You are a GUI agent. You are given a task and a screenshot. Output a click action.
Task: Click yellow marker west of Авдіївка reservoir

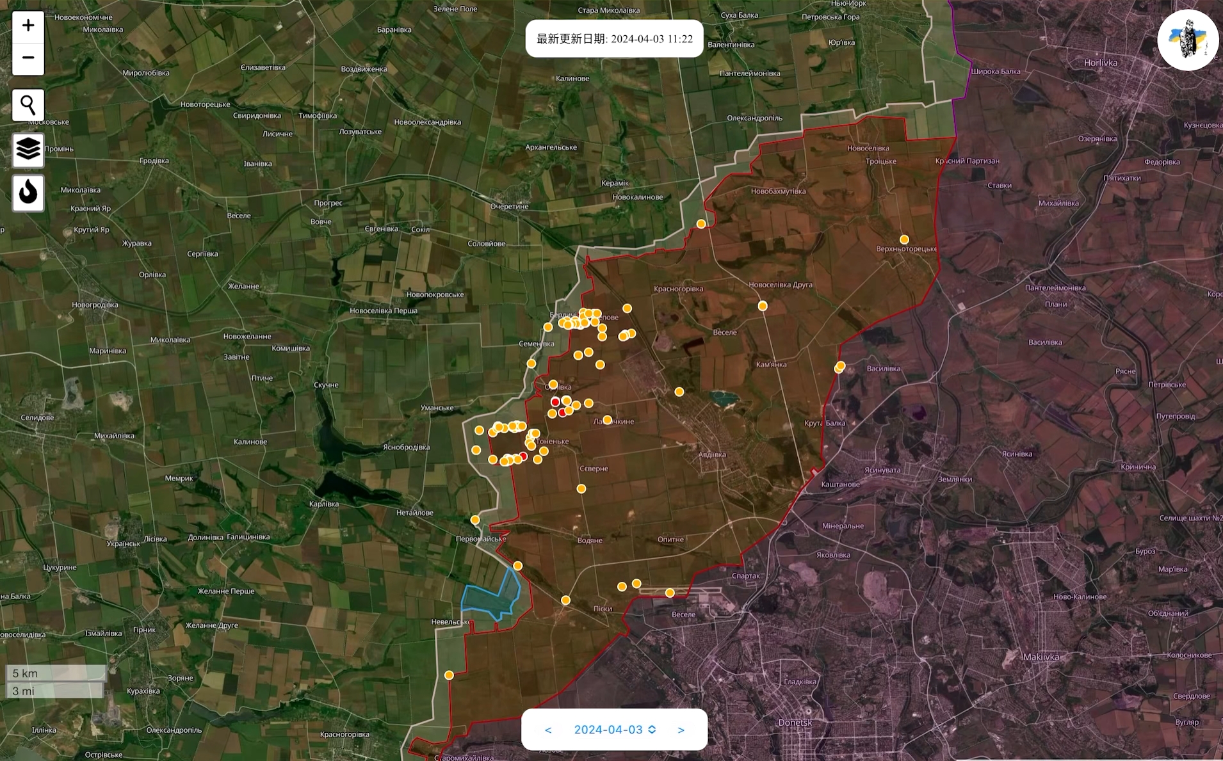coord(679,392)
